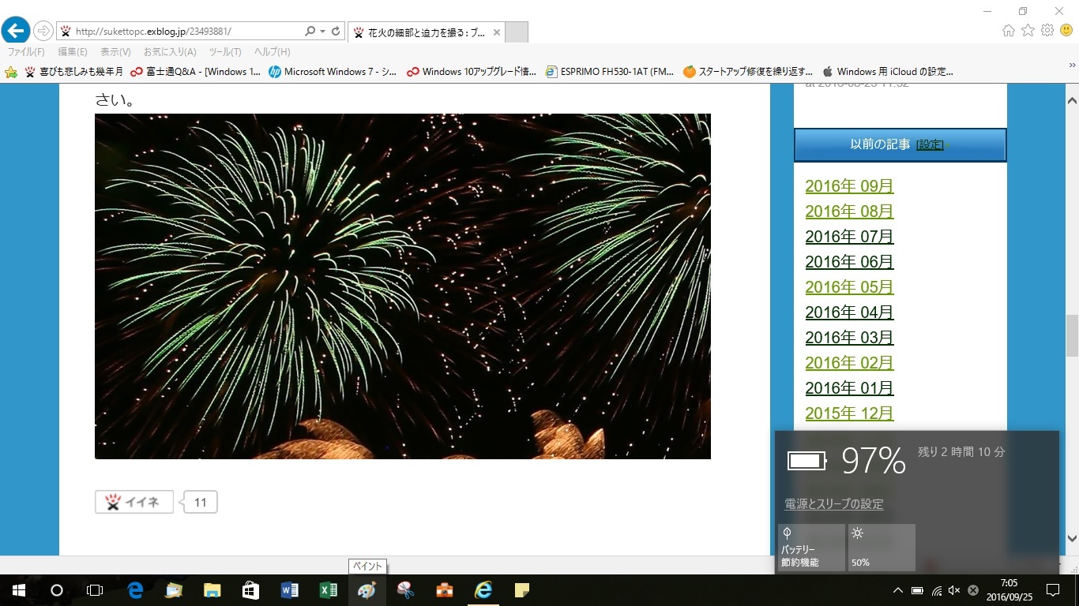Screen dimensions: 1079x606
Task: Open Cortana search circle
Action: (x=57, y=590)
